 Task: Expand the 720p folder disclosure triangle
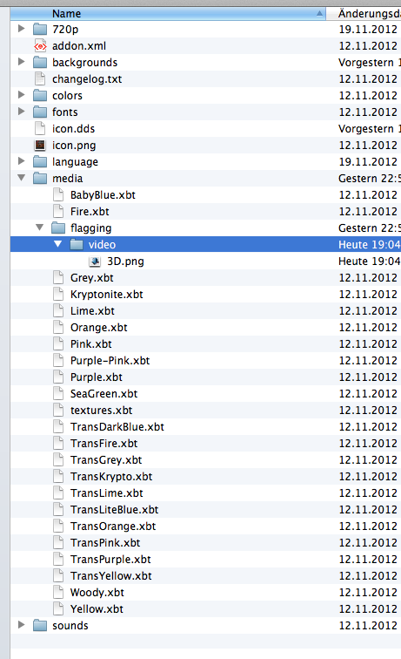pos(21,29)
